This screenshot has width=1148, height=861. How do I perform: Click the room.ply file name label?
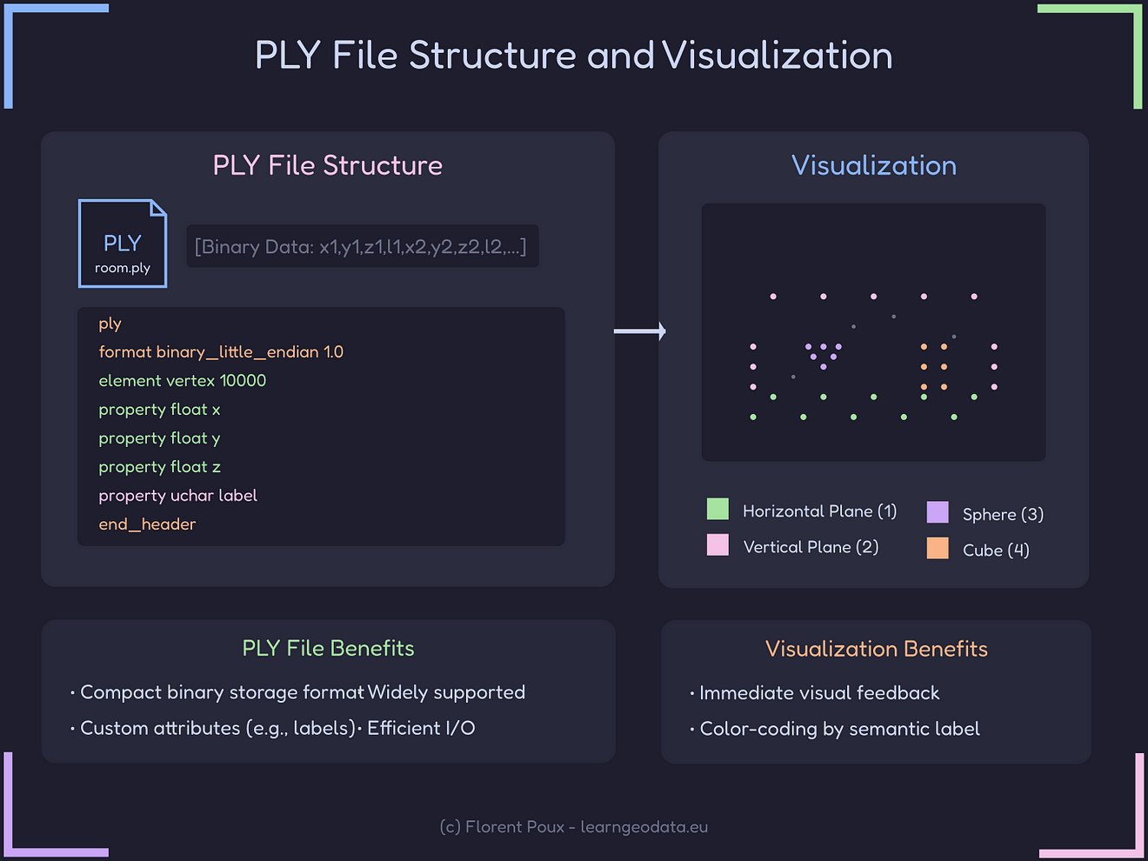(x=123, y=269)
